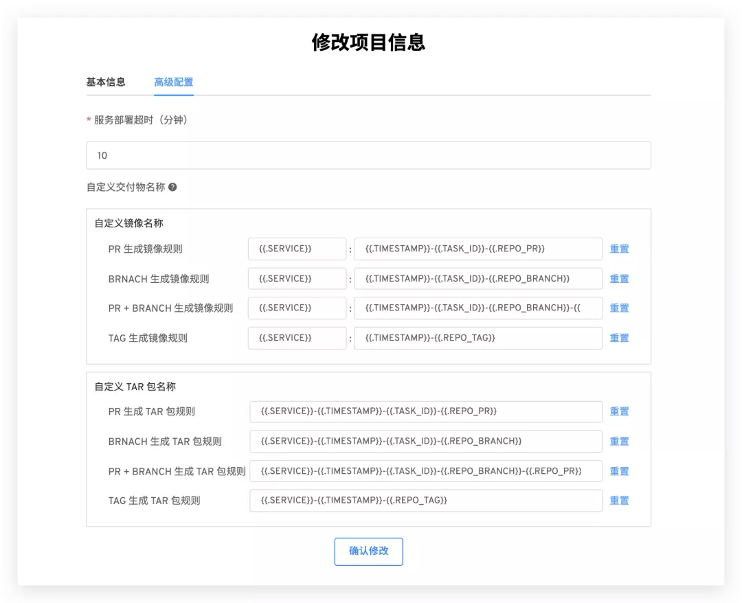Viewport: 742px width, 603px height.
Task: Edit the PR 生成 TAR 包规则 field
Action: pyautogui.click(x=426, y=411)
